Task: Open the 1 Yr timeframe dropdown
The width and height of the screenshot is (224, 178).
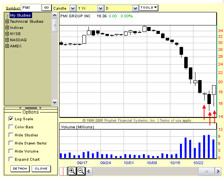Action: click(x=100, y=8)
